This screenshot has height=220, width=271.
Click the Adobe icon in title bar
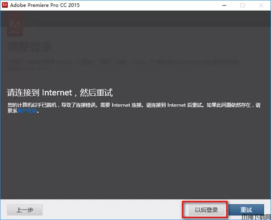point(5,5)
